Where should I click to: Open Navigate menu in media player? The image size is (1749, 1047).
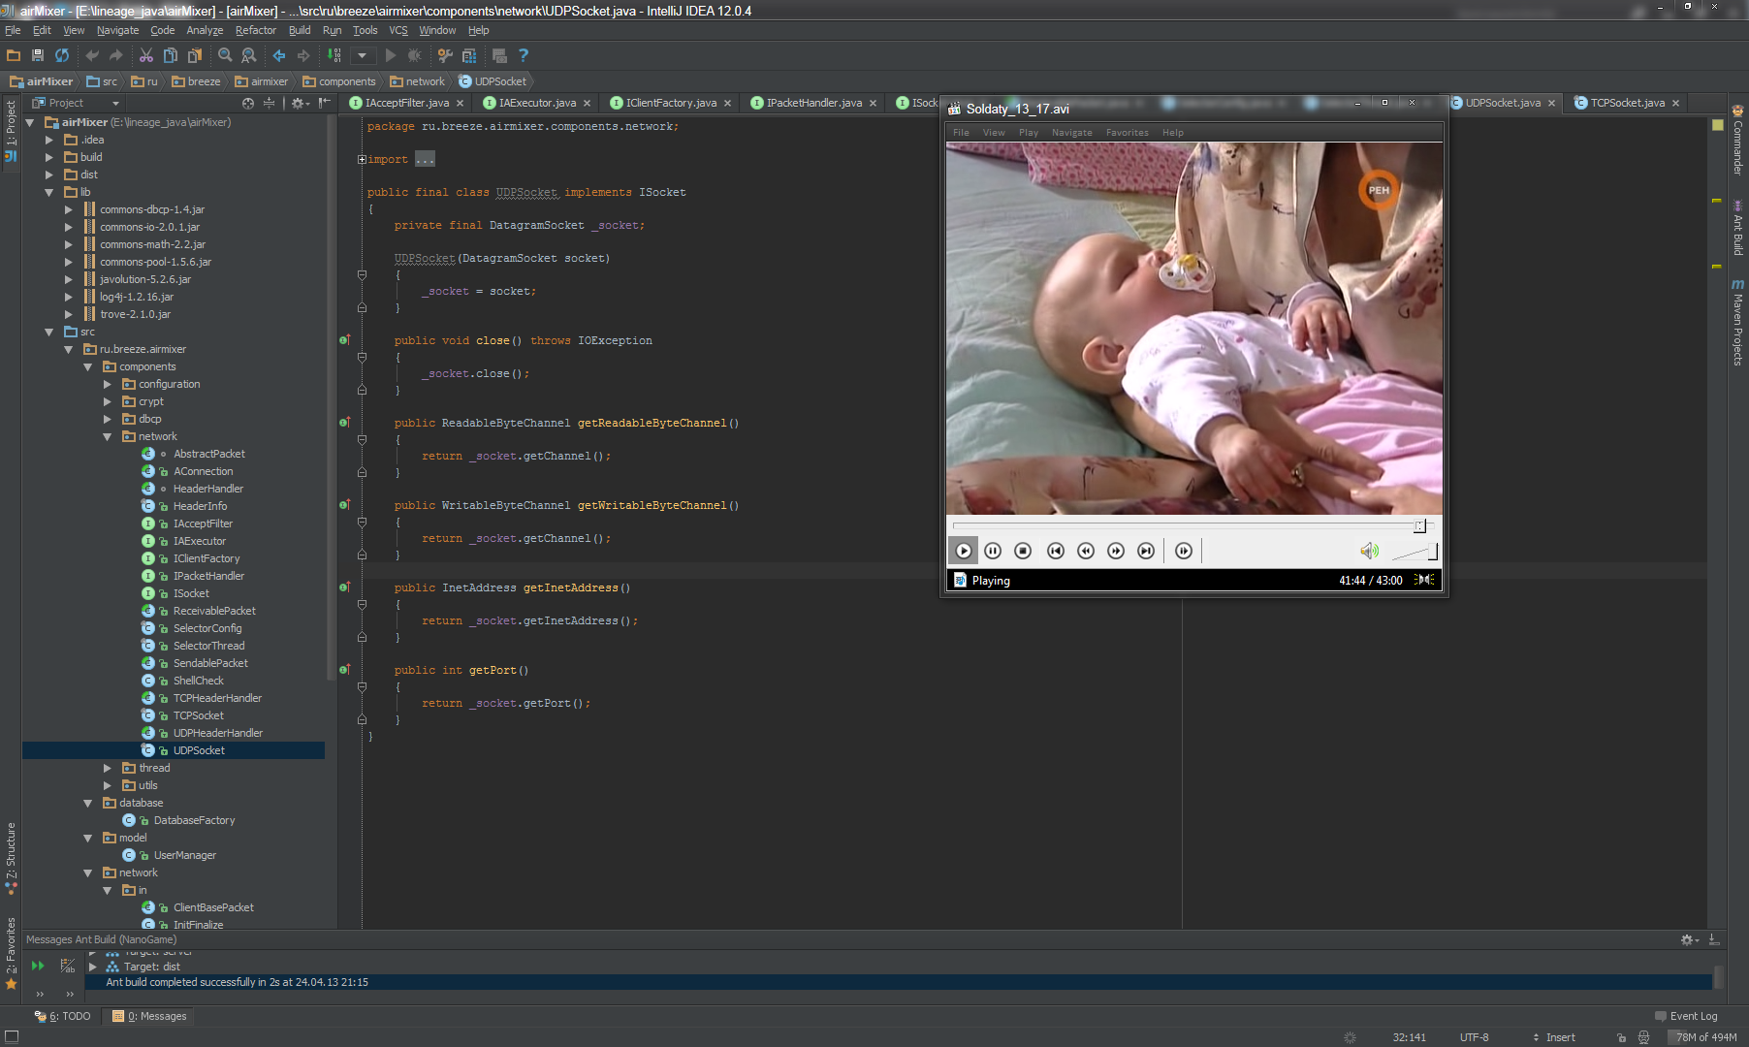pyautogui.click(x=1071, y=133)
